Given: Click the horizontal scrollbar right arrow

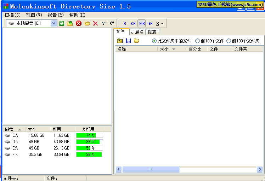Looking at the screenshot, I should [x=260, y=169].
